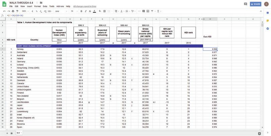Open the zoom 100% dropdown
Image resolution: width=271 pixels, height=136 pixels.
point(25,11)
